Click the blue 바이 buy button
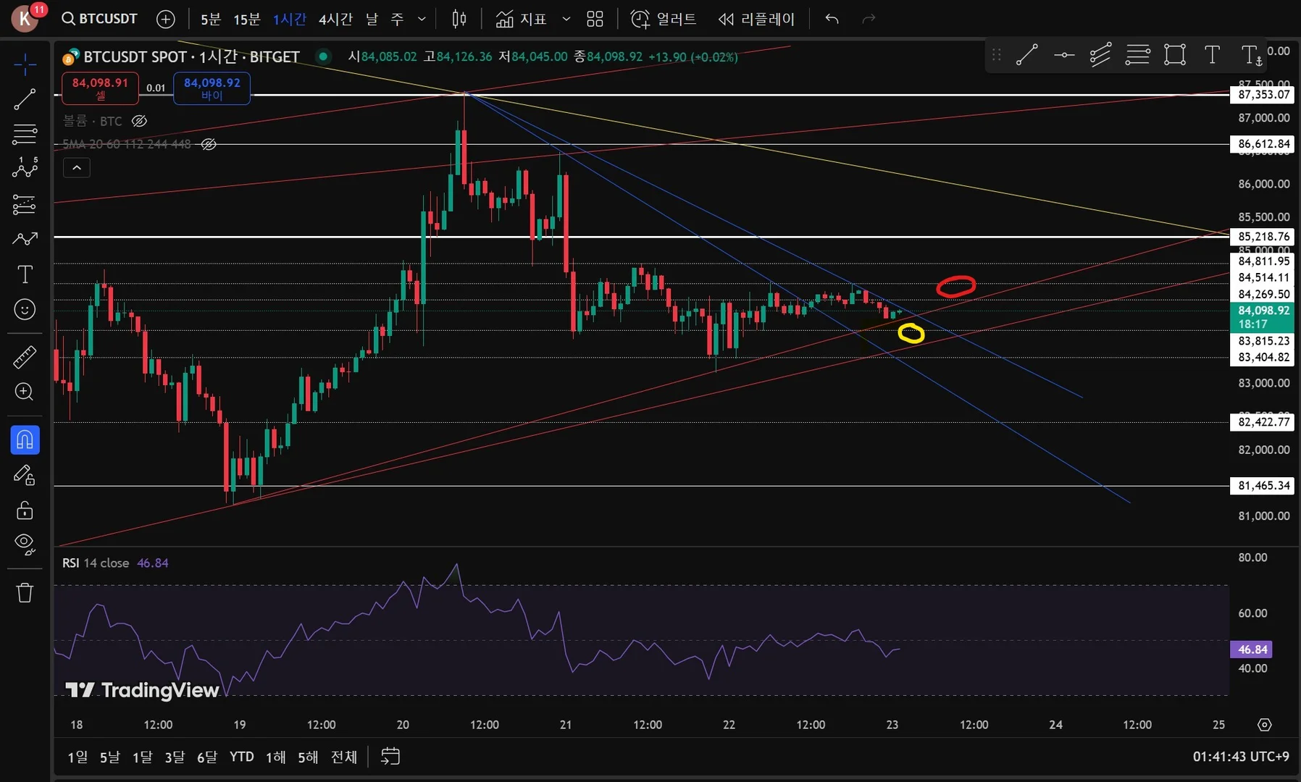1301x782 pixels. [212, 88]
